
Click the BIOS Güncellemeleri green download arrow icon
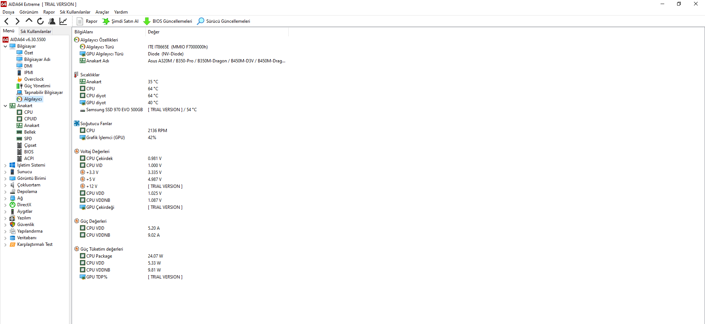[147, 21]
